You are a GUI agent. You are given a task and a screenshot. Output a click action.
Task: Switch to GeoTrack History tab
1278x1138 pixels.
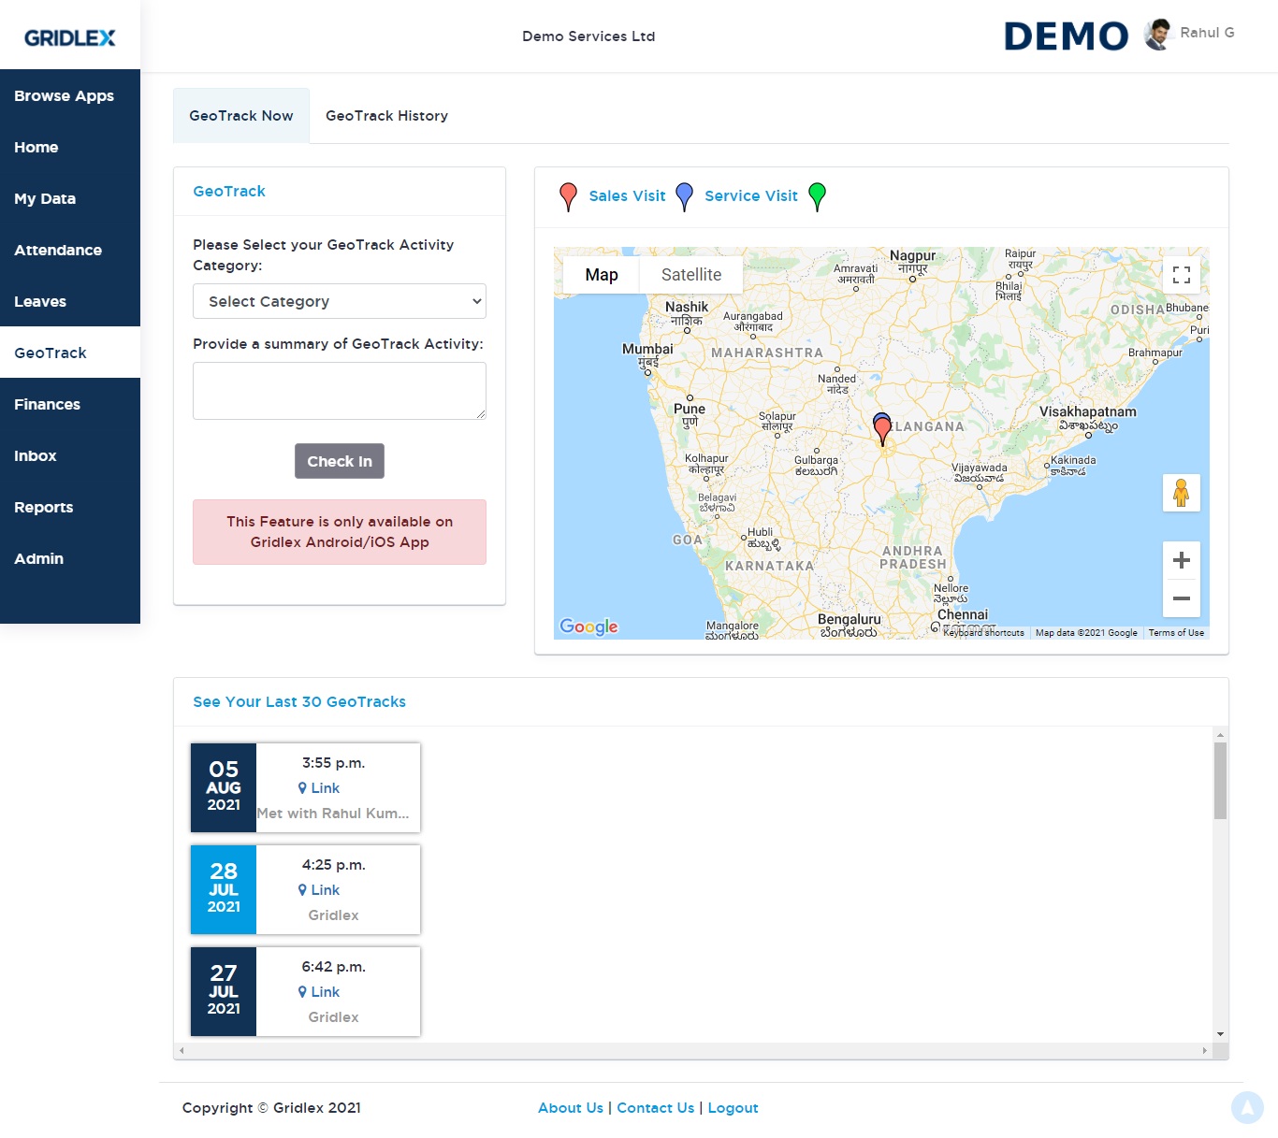coord(386,116)
